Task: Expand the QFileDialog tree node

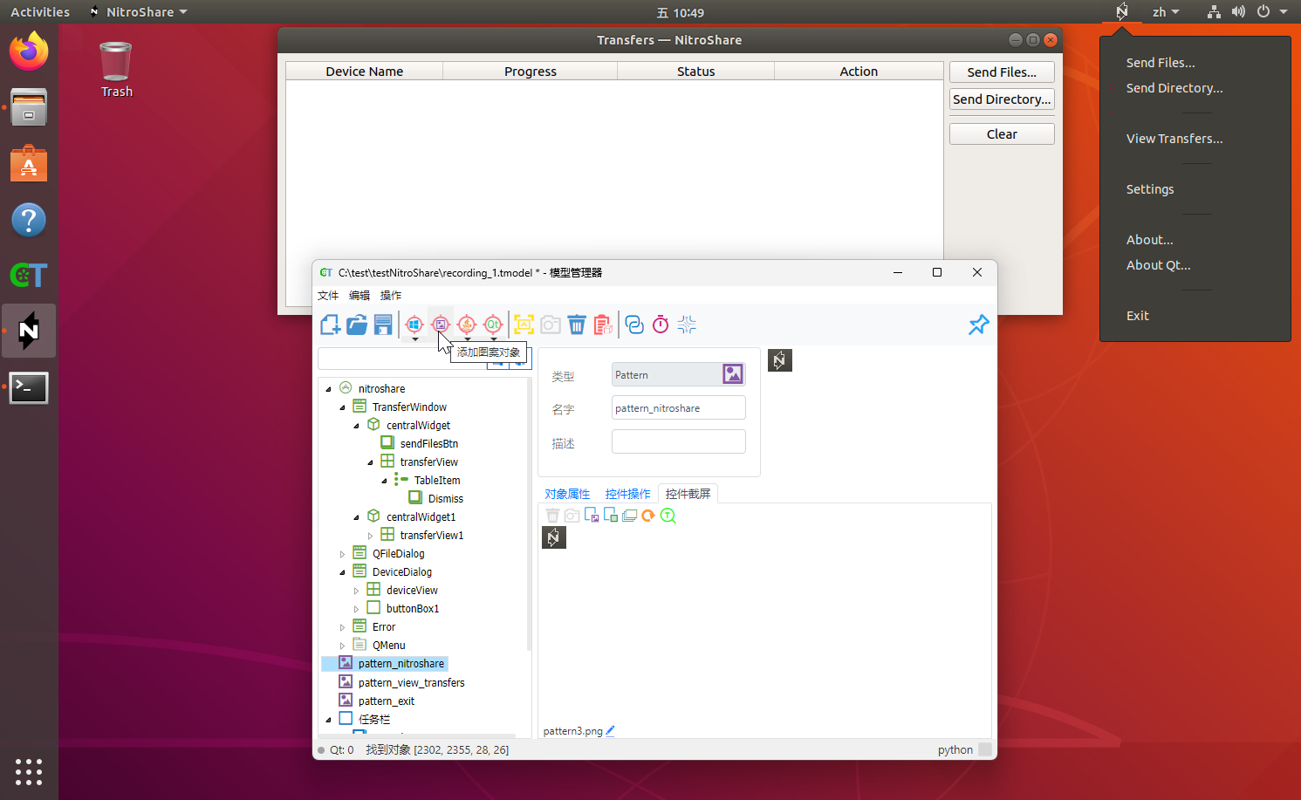Action: pyautogui.click(x=342, y=554)
